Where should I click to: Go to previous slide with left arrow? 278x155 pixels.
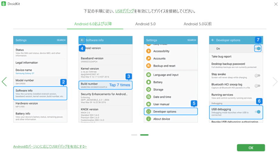pos(4,81)
